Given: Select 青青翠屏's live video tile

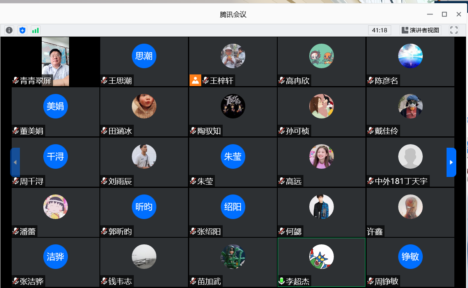Looking at the screenshot, I should click(x=55, y=61).
